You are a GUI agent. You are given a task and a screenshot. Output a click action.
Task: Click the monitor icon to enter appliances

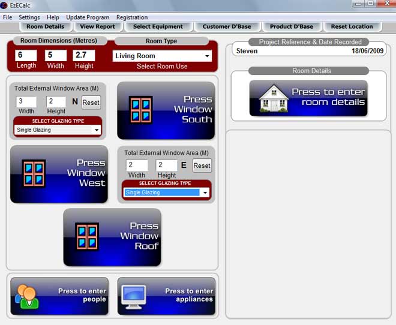(x=134, y=296)
